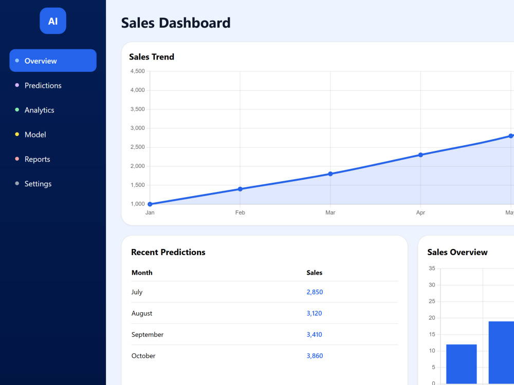
Task: Click the pink dot beside Reports
Action: pos(17,159)
